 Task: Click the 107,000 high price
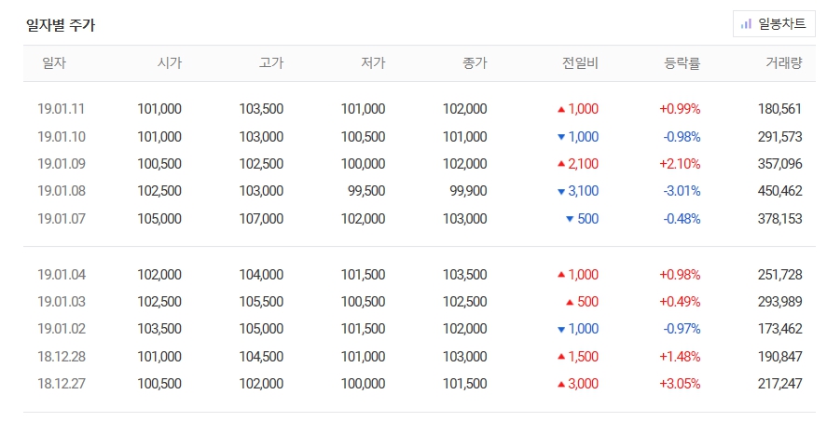click(x=262, y=219)
